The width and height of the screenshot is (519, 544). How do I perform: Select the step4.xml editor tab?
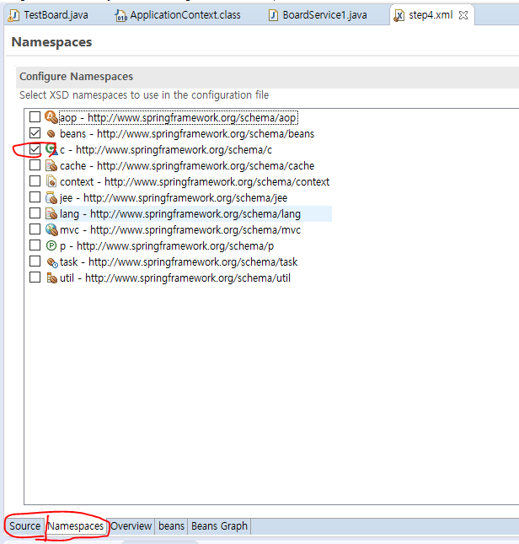coord(431,15)
